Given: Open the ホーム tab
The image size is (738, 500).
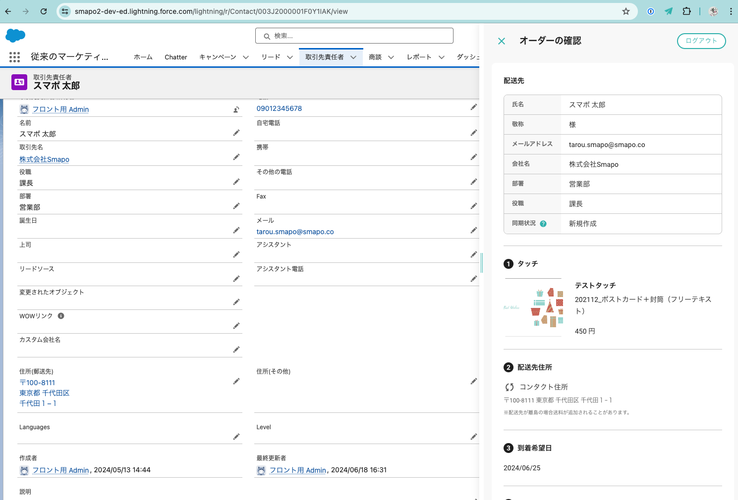Looking at the screenshot, I should [x=143, y=57].
